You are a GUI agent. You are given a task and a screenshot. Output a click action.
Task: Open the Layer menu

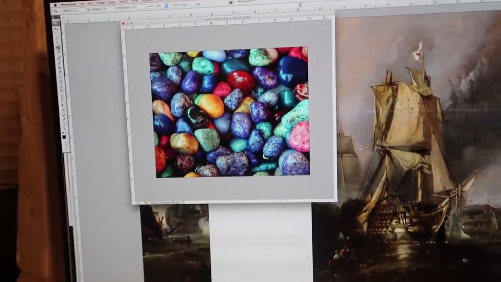[x=112, y=2]
